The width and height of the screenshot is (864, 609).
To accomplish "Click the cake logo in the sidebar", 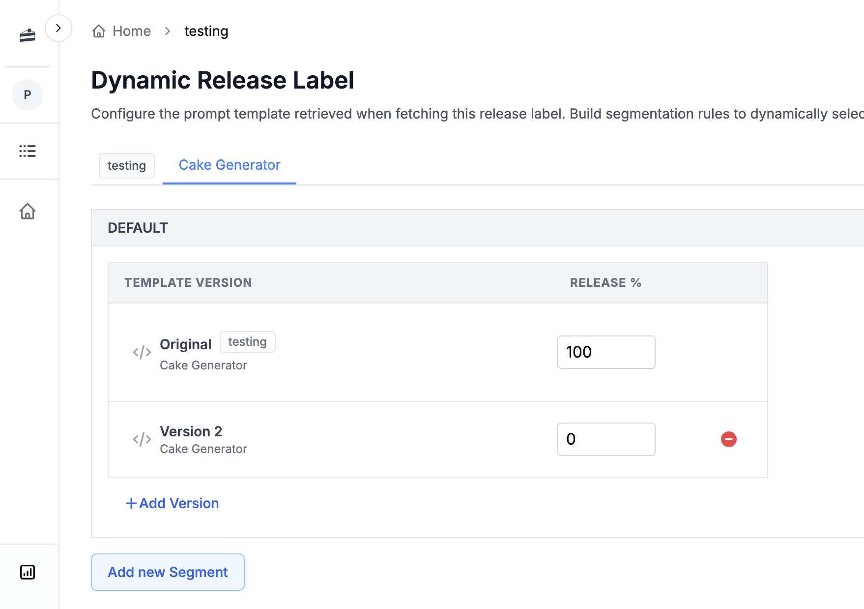I will (x=28, y=34).
